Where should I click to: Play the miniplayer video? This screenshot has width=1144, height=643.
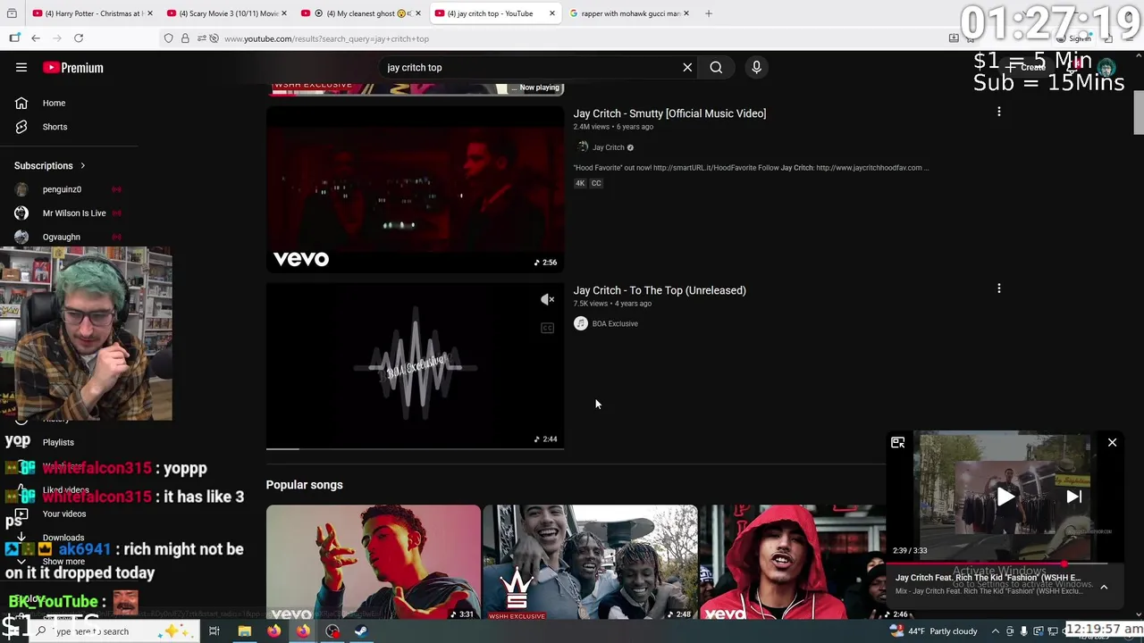(1005, 497)
